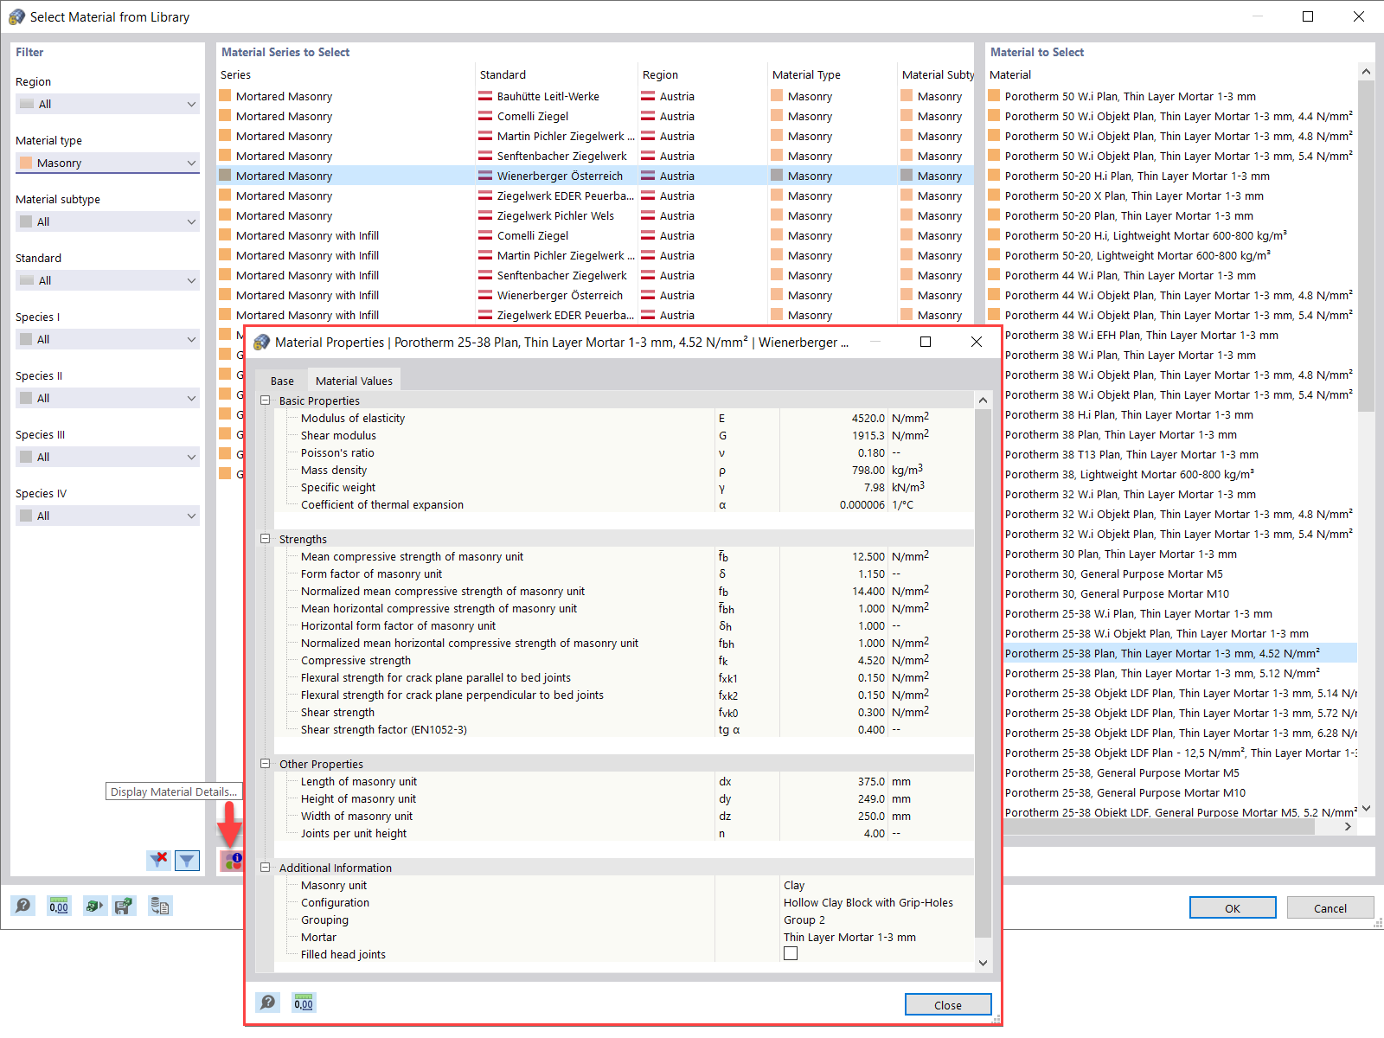Open the Material subtype dropdown
Viewport: 1384px width, 1038px height.
tap(107, 221)
